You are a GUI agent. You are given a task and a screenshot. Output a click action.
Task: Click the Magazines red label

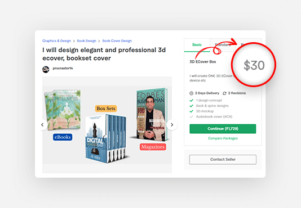pos(153,147)
